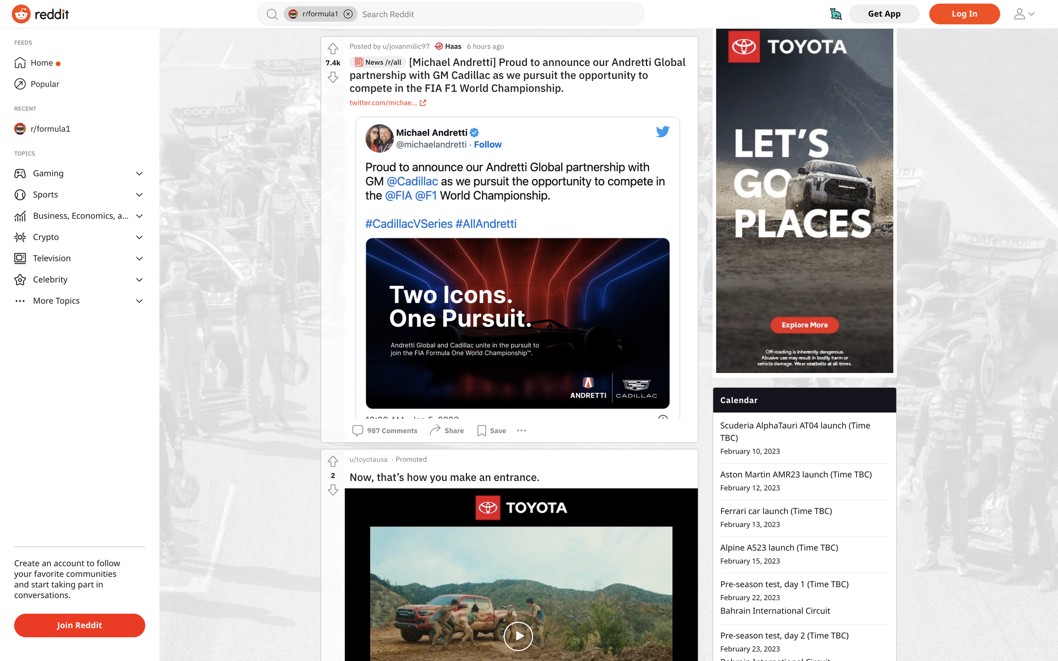The image size is (1058, 661).
Task: Expand the Celebrity topic
Action: 140,280
